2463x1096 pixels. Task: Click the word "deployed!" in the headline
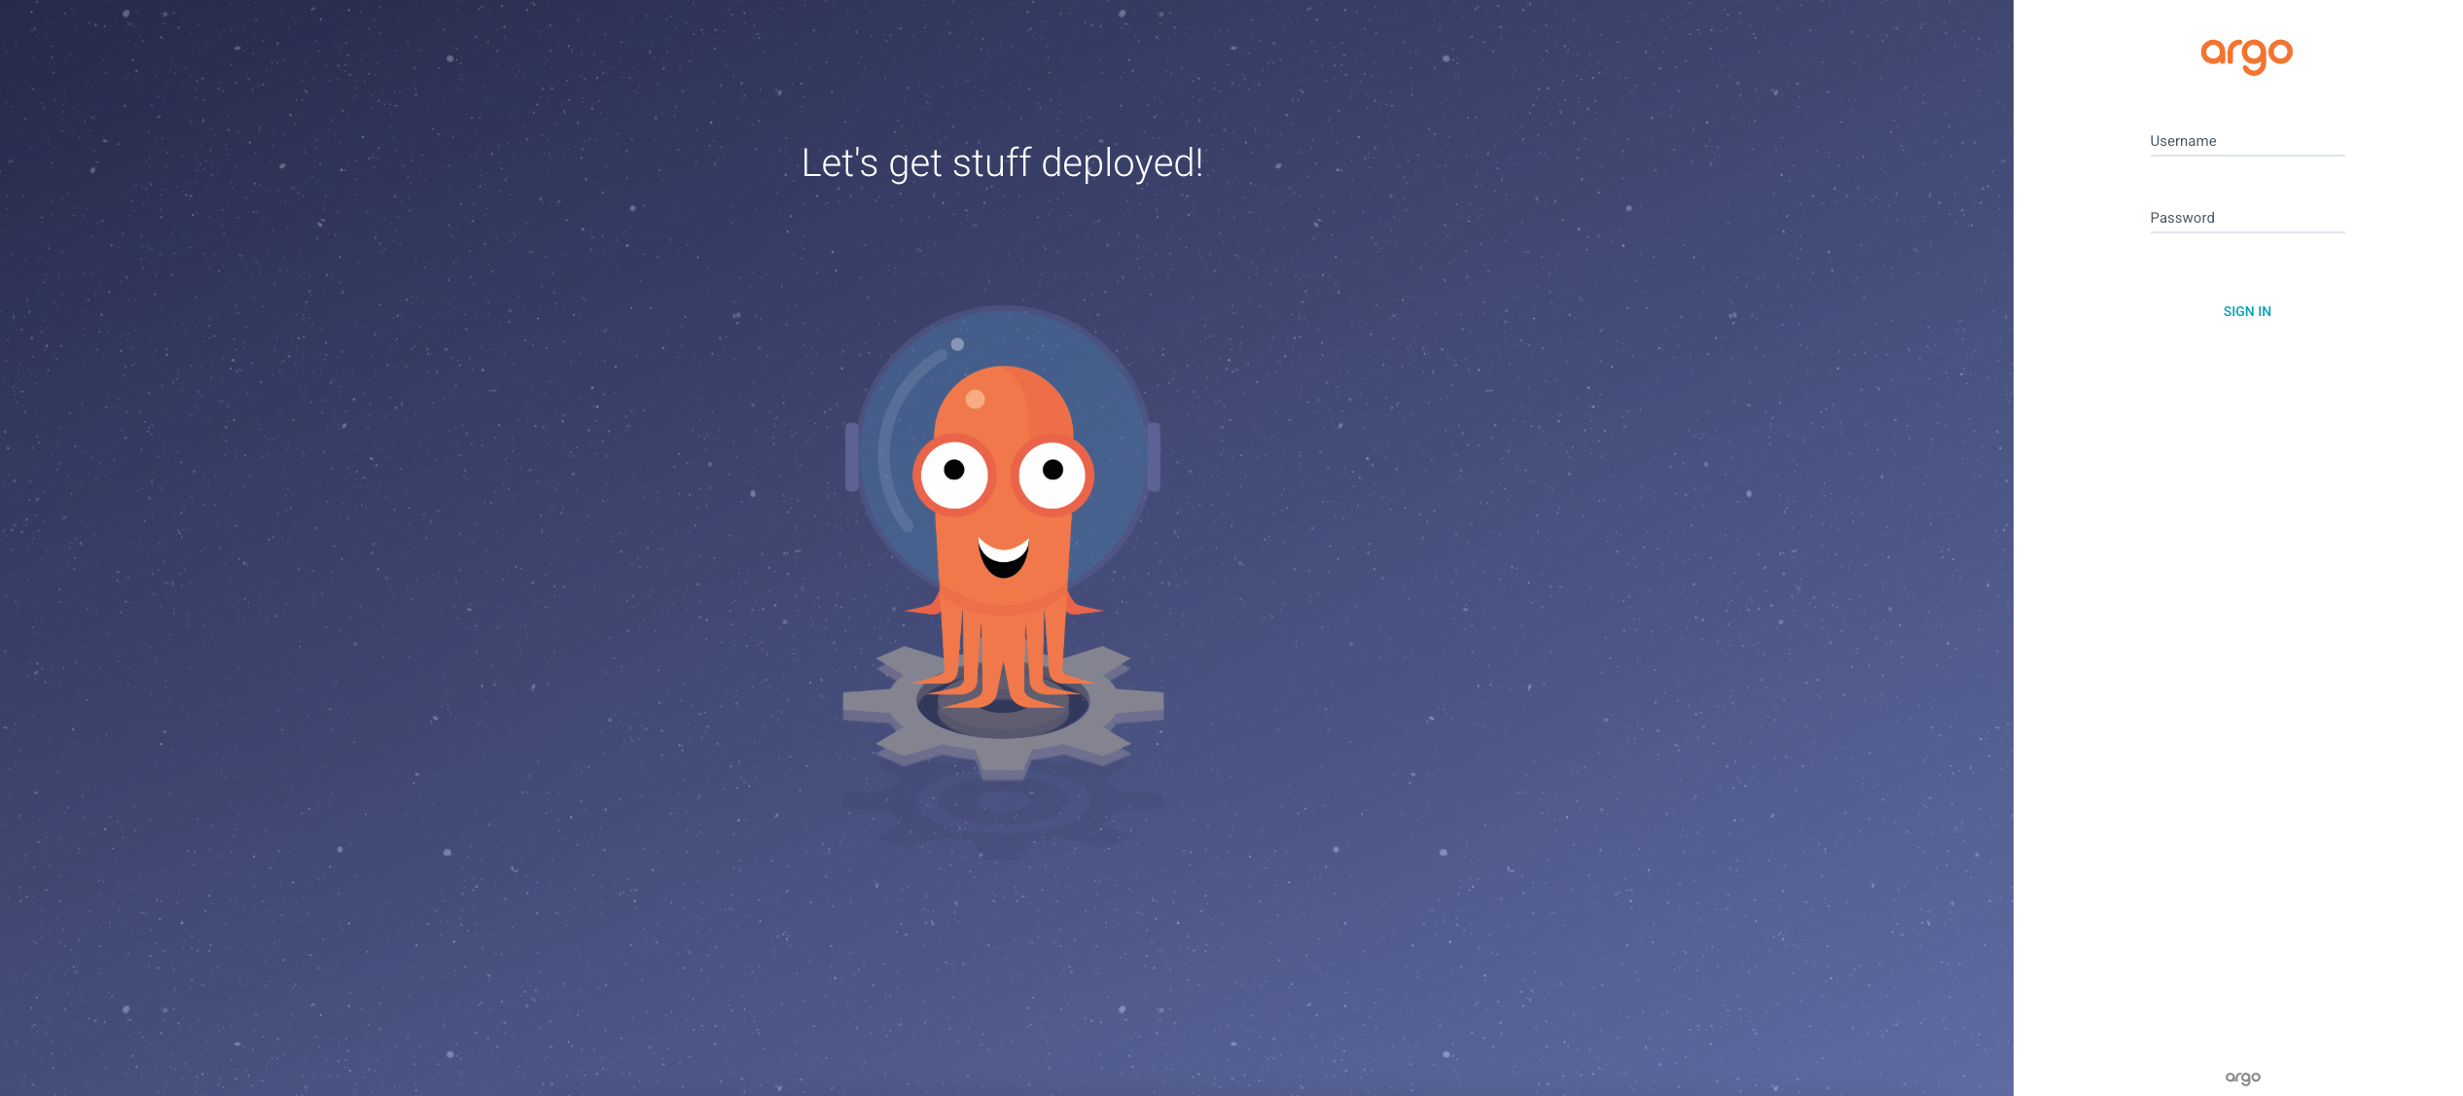coord(1122,163)
